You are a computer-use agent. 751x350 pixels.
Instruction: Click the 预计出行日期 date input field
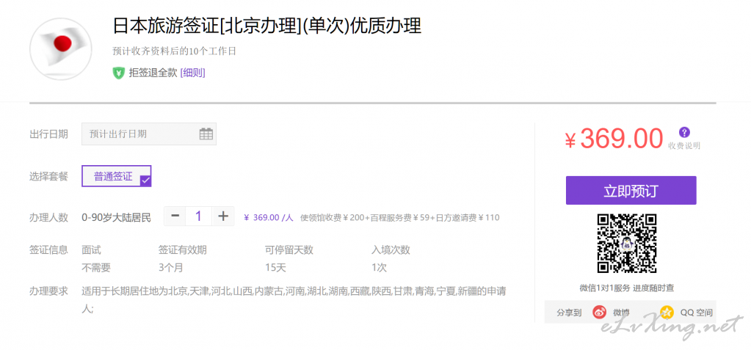(x=139, y=134)
